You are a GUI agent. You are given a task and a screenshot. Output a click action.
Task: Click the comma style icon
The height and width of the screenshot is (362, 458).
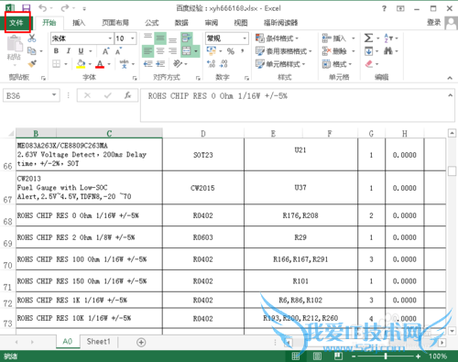click(243, 51)
